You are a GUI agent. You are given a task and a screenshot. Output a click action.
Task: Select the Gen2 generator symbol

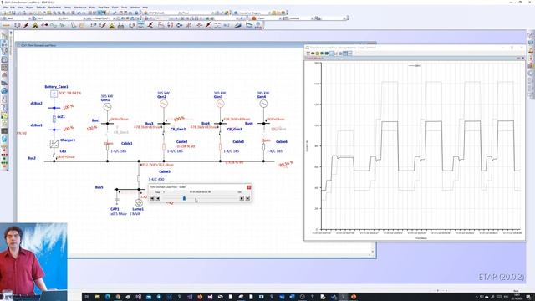[x=164, y=104]
